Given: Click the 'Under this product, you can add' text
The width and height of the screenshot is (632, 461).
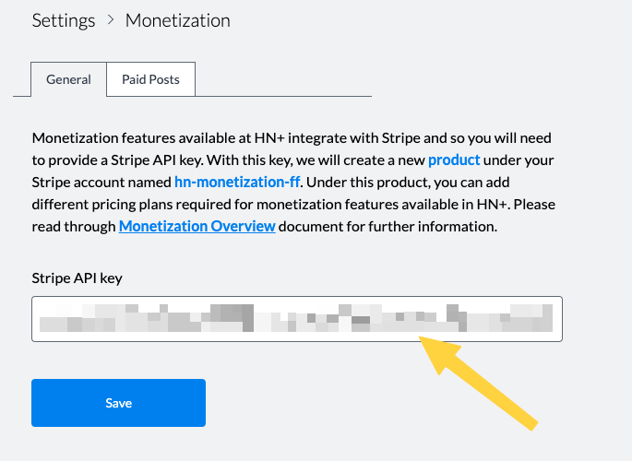Looking at the screenshot, I should pos(408,183).
